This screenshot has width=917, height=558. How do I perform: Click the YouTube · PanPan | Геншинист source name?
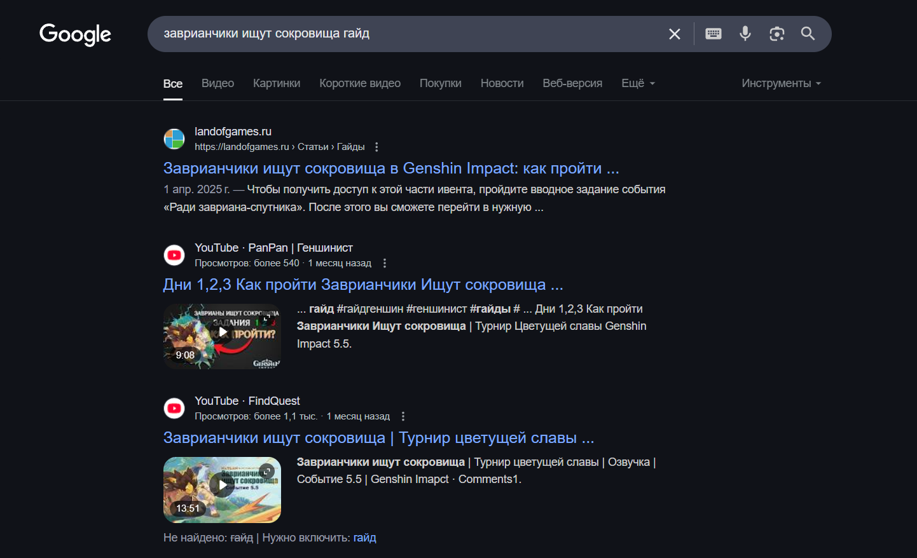(x=273, y=248)
